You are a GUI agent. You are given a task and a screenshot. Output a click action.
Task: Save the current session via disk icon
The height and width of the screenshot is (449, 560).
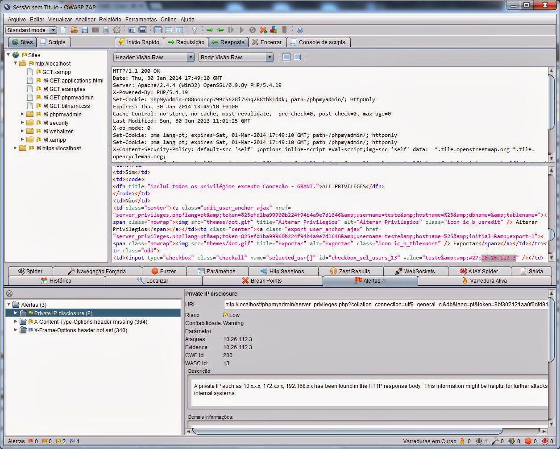point(84,30)
